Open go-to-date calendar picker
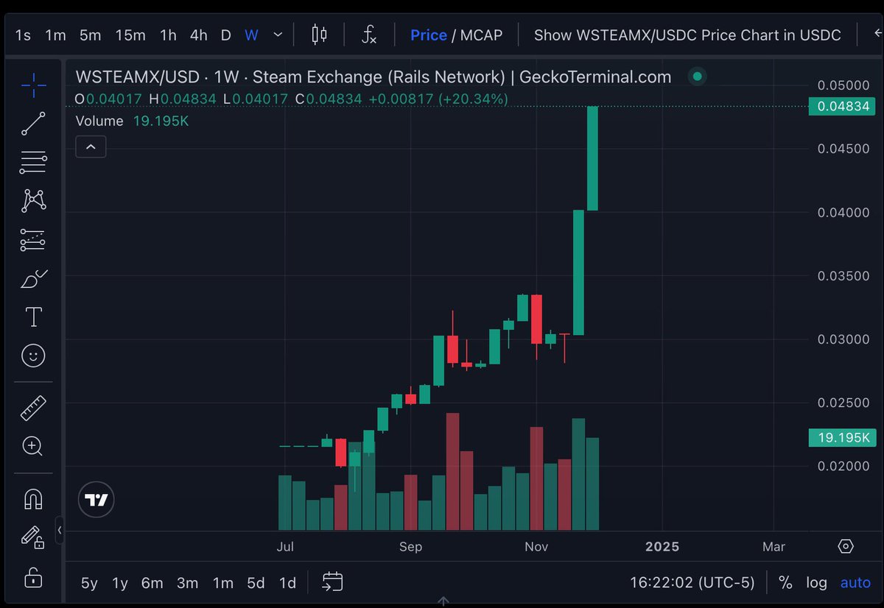 point(333,582)
